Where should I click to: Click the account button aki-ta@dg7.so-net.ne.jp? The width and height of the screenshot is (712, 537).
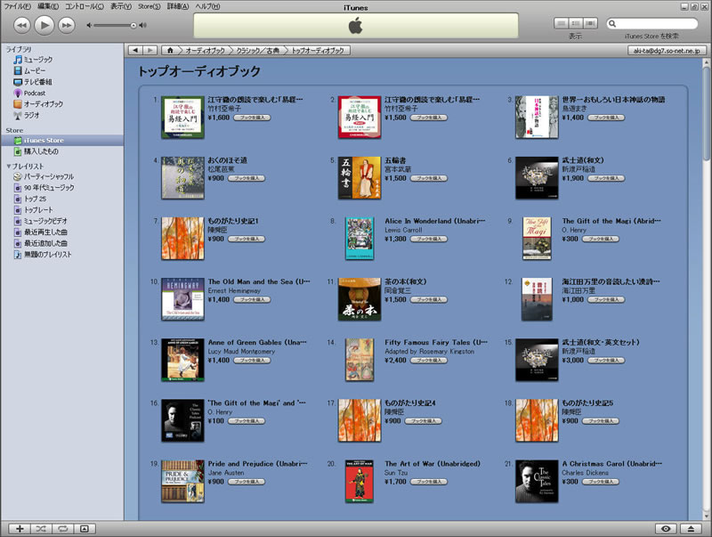tap(667, 51)
